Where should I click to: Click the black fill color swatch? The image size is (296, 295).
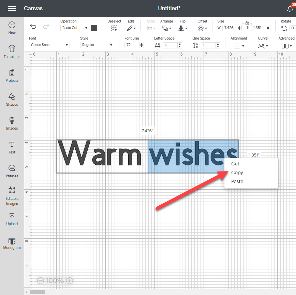[x=94, y=28]
